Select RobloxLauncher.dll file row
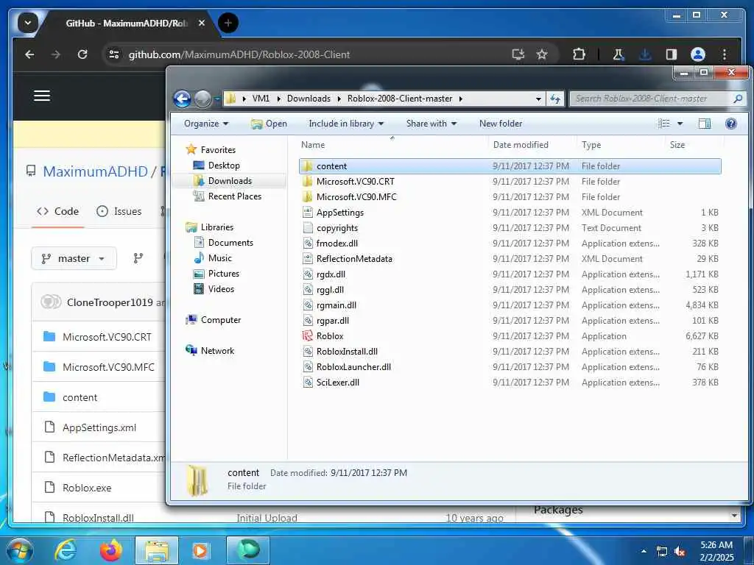The height and width of the screenshot is (565, 754). [x=510, y=367]
